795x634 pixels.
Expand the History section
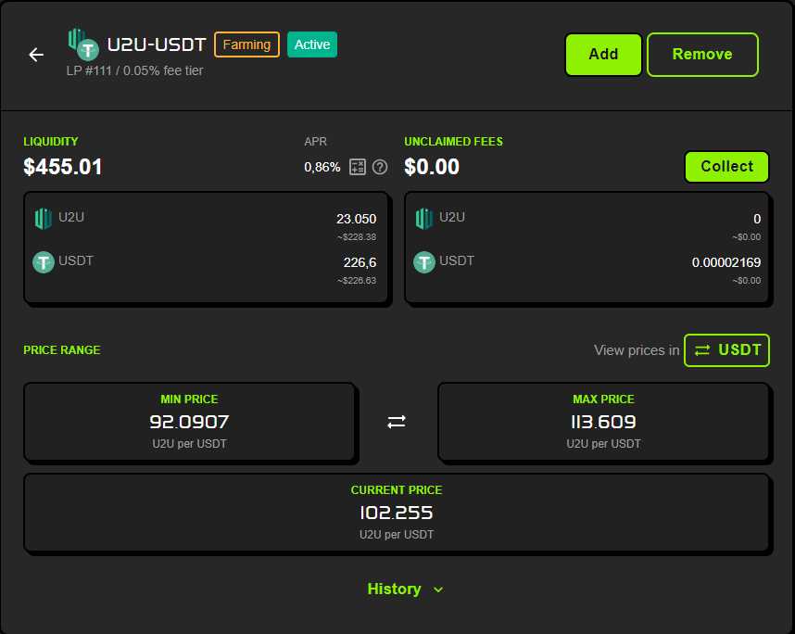click(x=394, y=590)
